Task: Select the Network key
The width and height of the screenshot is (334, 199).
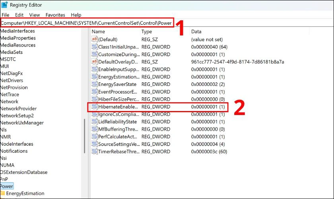Action: pyautogui.click(x=9, y=101)
